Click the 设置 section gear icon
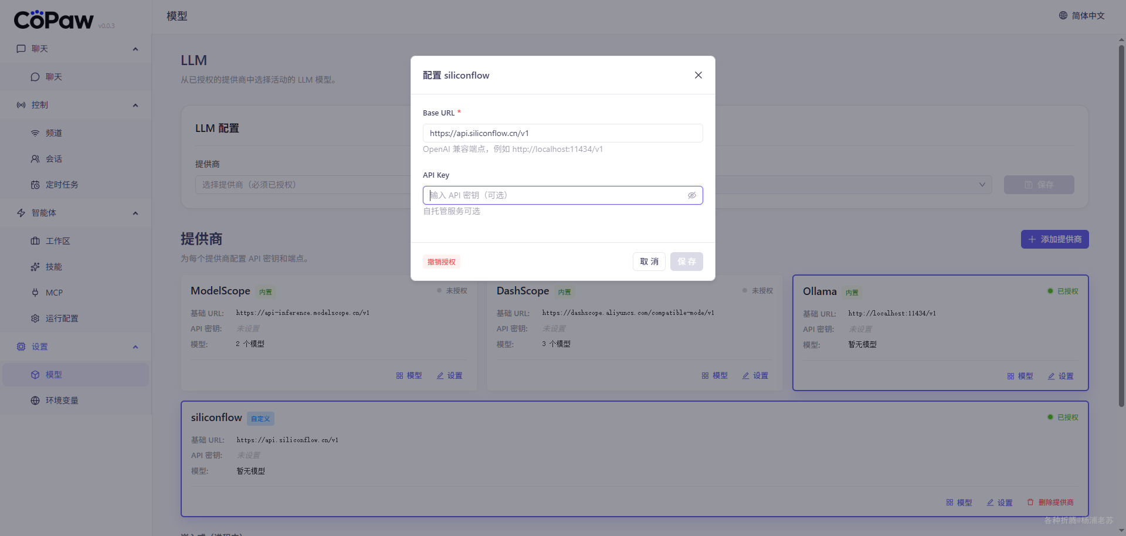 point(21,347)
